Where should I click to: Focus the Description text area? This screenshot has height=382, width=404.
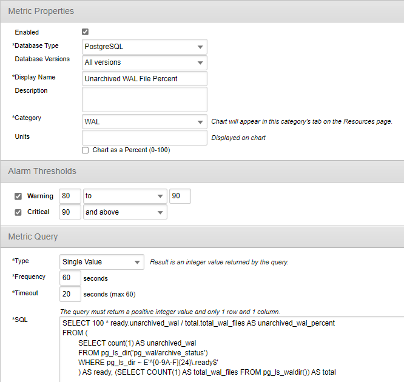click(144, 99)
